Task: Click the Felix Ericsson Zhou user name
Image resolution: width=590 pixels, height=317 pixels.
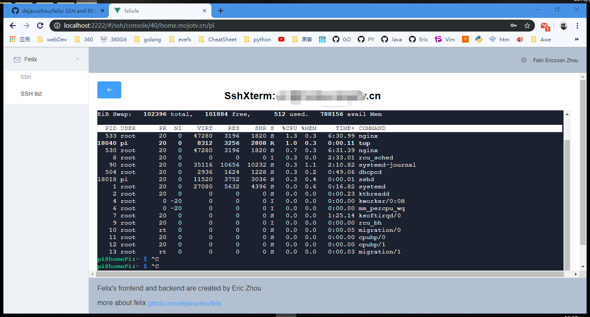Action: 555,61
